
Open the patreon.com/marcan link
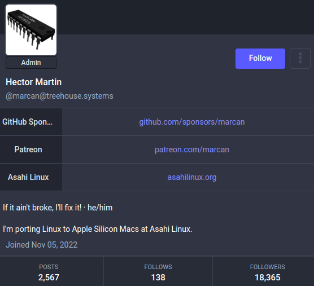pyautogui.click(x=192, y=149)
